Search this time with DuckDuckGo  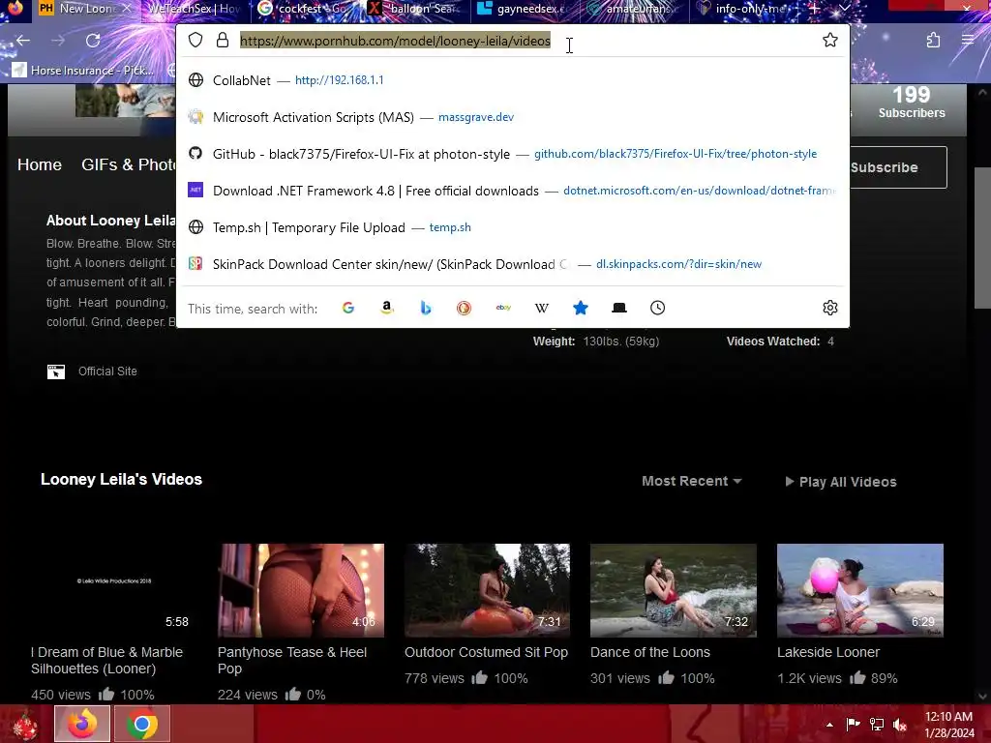[x=464, y=308]
